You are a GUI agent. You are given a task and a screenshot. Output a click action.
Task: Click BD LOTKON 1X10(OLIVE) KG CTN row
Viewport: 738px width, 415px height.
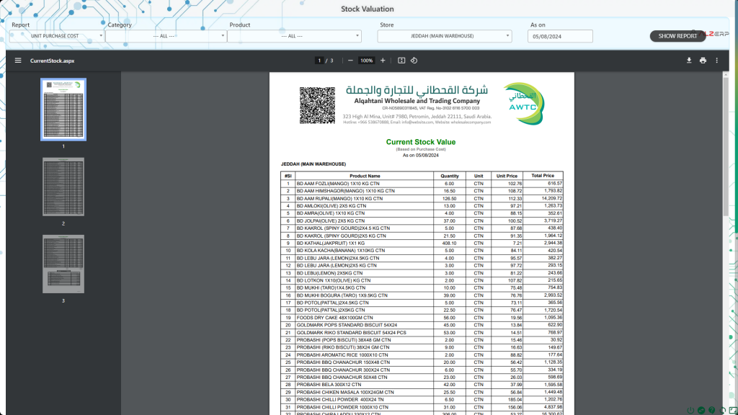pyautogui.click(x=422, y=280)
